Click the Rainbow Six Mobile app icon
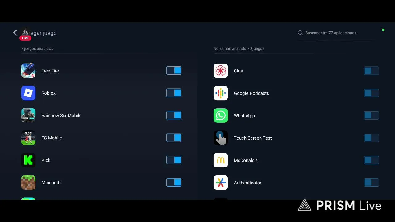395x222 pixels. coord(28,115)
